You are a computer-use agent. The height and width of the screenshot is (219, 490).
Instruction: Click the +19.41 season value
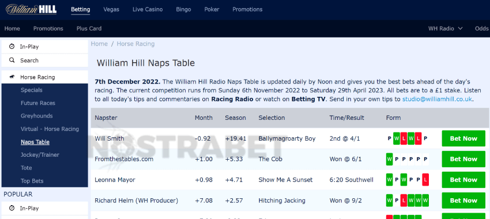(x=236, y=138)
